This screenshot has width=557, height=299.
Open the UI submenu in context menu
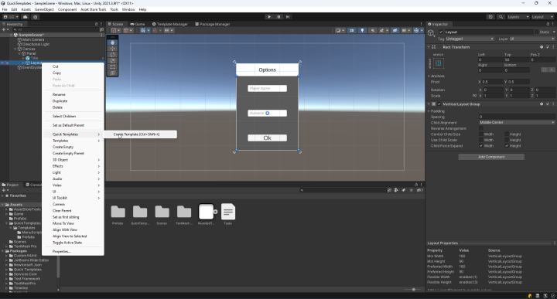73,192
